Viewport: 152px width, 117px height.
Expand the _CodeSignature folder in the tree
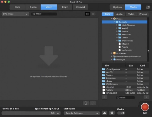pos(117,25)
